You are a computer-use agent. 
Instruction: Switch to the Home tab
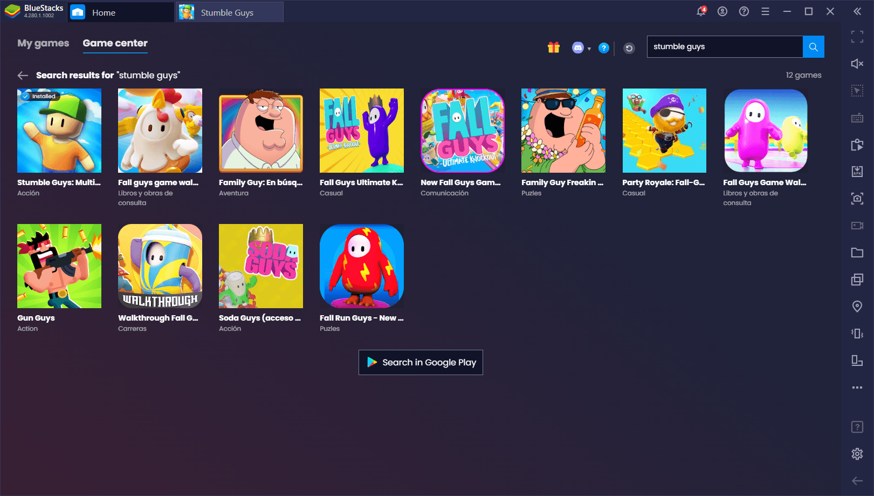click(x=120, y=12)
